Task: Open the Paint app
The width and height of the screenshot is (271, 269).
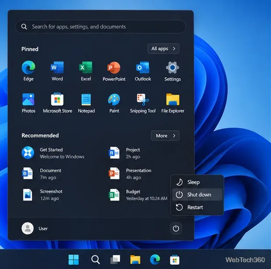Action: click(x=114, y=103)
